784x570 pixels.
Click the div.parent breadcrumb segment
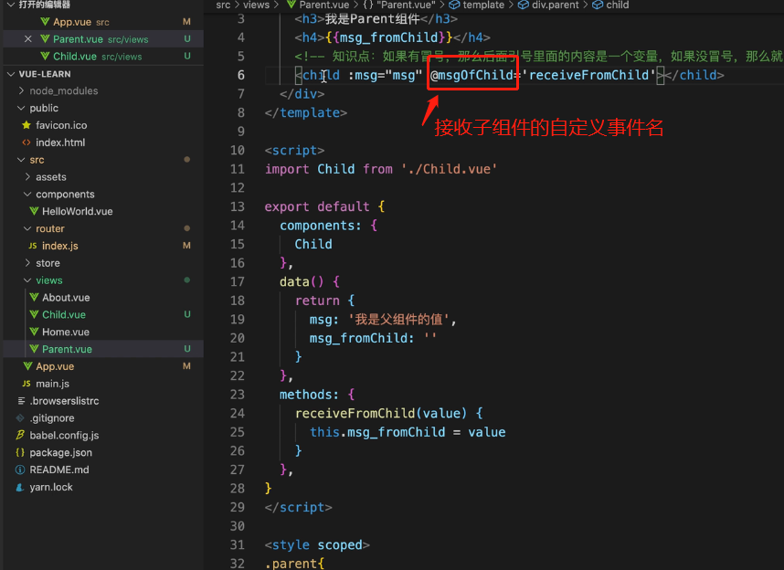pos(555,5)
